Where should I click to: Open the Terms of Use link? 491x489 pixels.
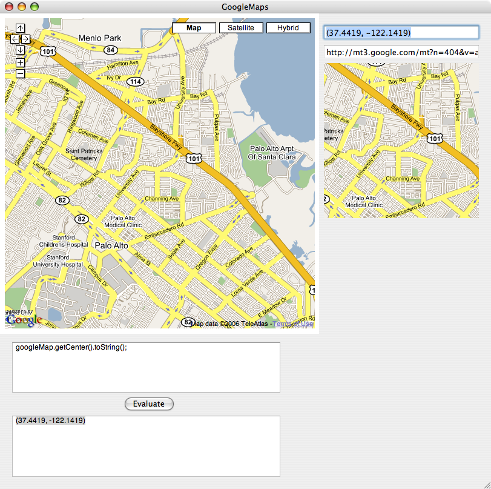pyautogui.click(x=293, y=324)
